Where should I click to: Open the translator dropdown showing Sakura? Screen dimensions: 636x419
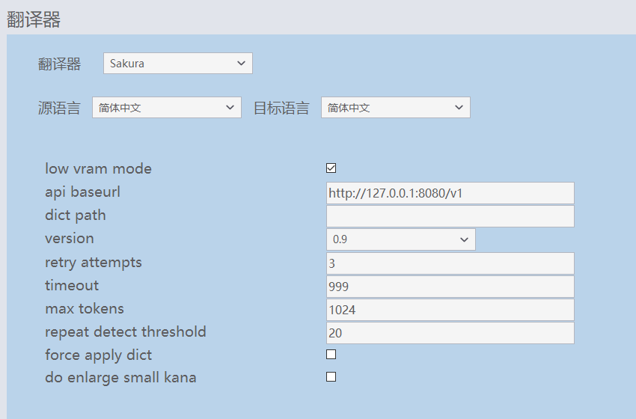[178, 64]
